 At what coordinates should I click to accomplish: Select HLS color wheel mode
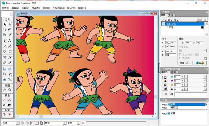point(165,85)
